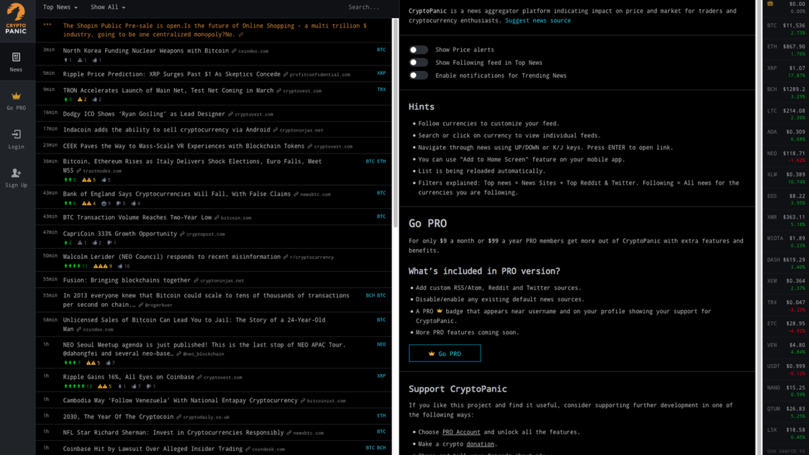Toggle Show Price alerts switch
Viewport: 809px width, 455px height.
[x=418, y=50]
